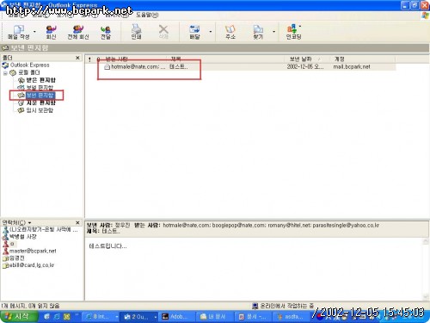
Task: Click the 메일 작성 compose mail icon
Action: [19, 32]
